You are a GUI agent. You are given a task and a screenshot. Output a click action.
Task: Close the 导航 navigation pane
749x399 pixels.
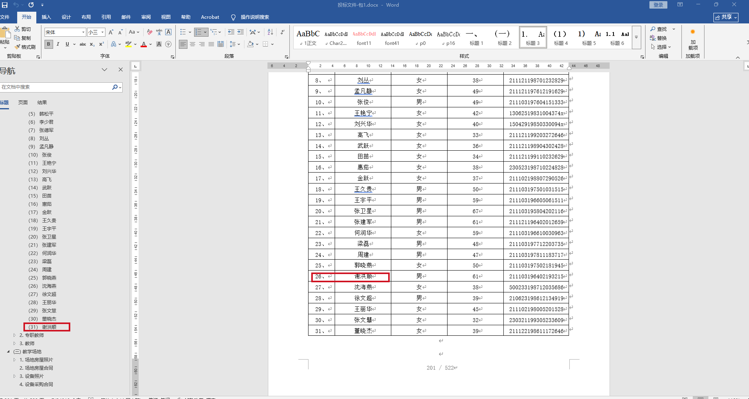[x=121, y=69]
